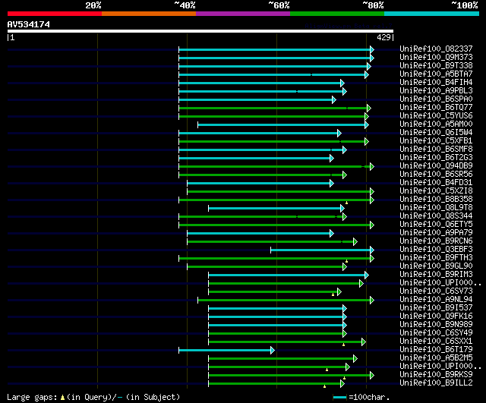Screen dimensions: 486x403
Task: Click the cyan ~100% legend color segment
Action: [x=432, y=14]
